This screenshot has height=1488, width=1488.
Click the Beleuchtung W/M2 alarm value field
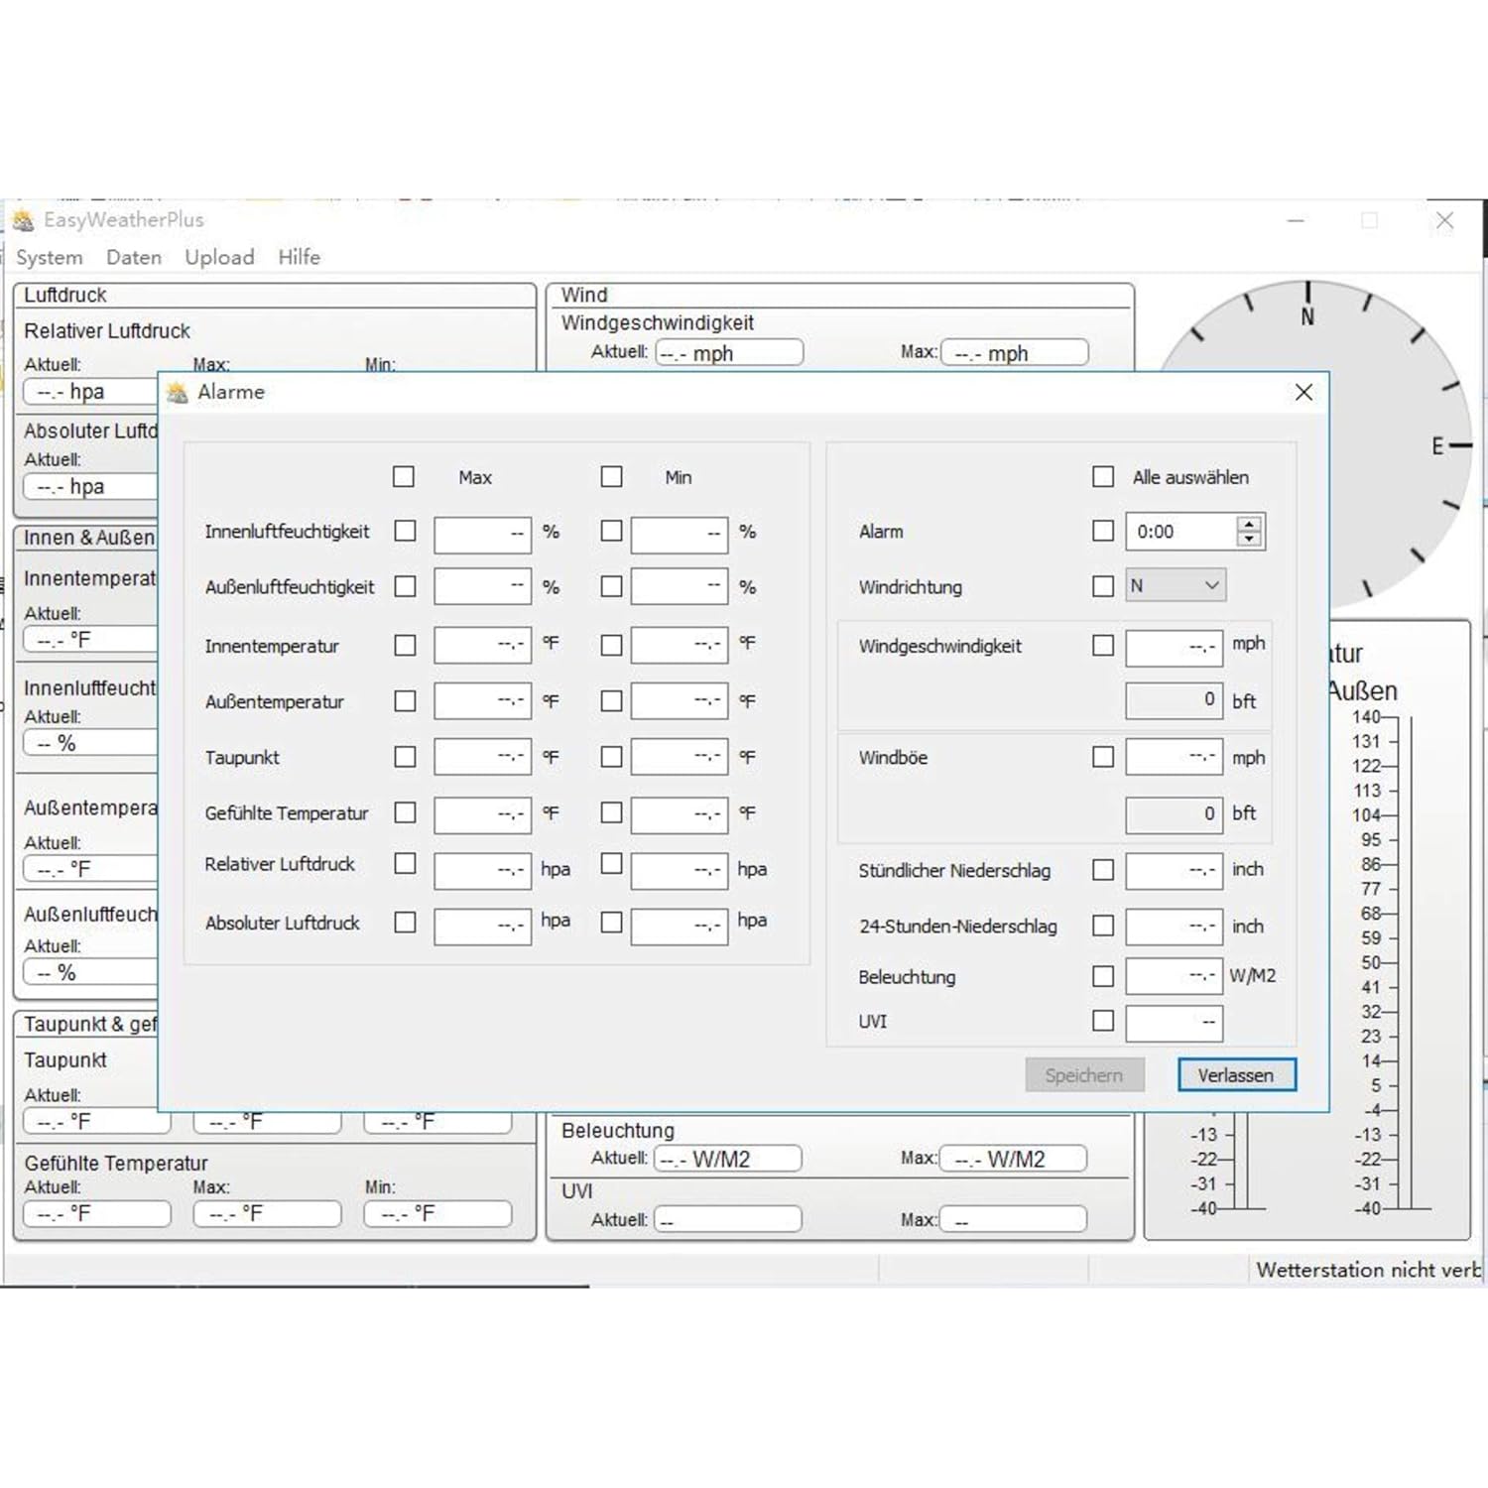click(x=1175, y=976)
